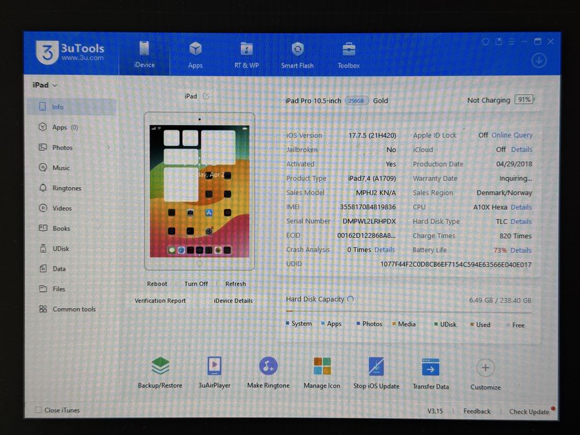This screenshot has width=580, height=435.
Task: Open the Smart Flash tab
Action: pyautogui.click(x=297, y=55)
